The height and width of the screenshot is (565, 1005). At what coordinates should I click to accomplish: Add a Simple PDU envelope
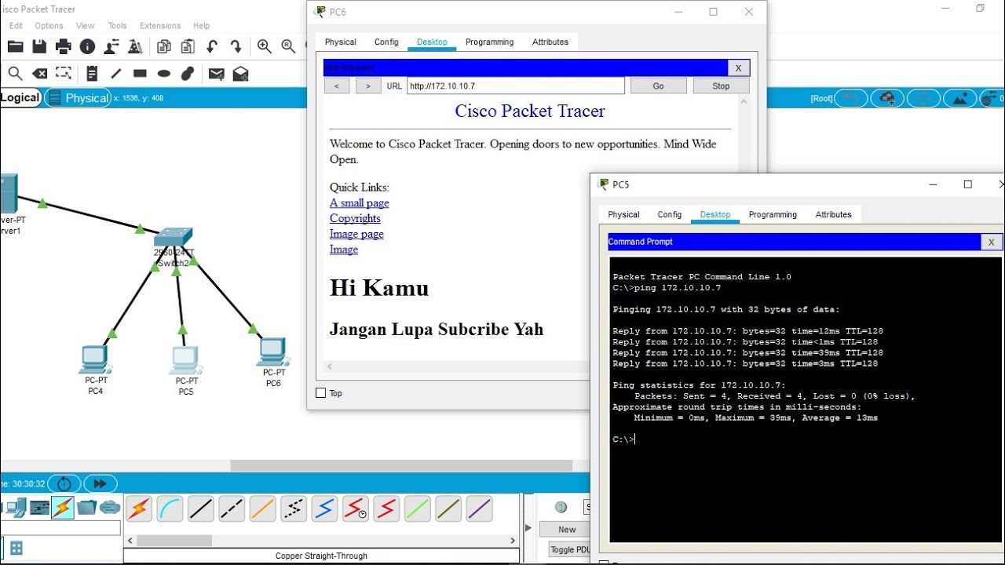(x=217, y=74)
